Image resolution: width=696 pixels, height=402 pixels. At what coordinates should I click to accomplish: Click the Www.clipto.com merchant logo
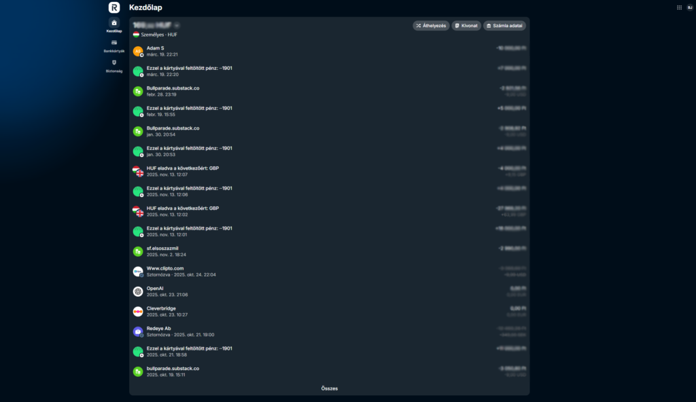coord(138,272)
